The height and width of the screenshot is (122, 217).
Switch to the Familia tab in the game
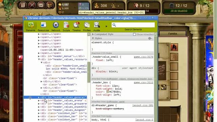(173, 34)
